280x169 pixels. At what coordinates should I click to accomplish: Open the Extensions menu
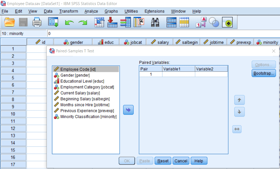155,11
